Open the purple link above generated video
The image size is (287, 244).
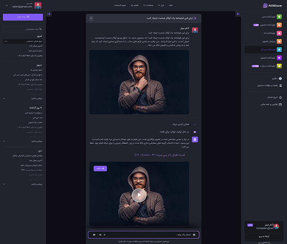159,155
